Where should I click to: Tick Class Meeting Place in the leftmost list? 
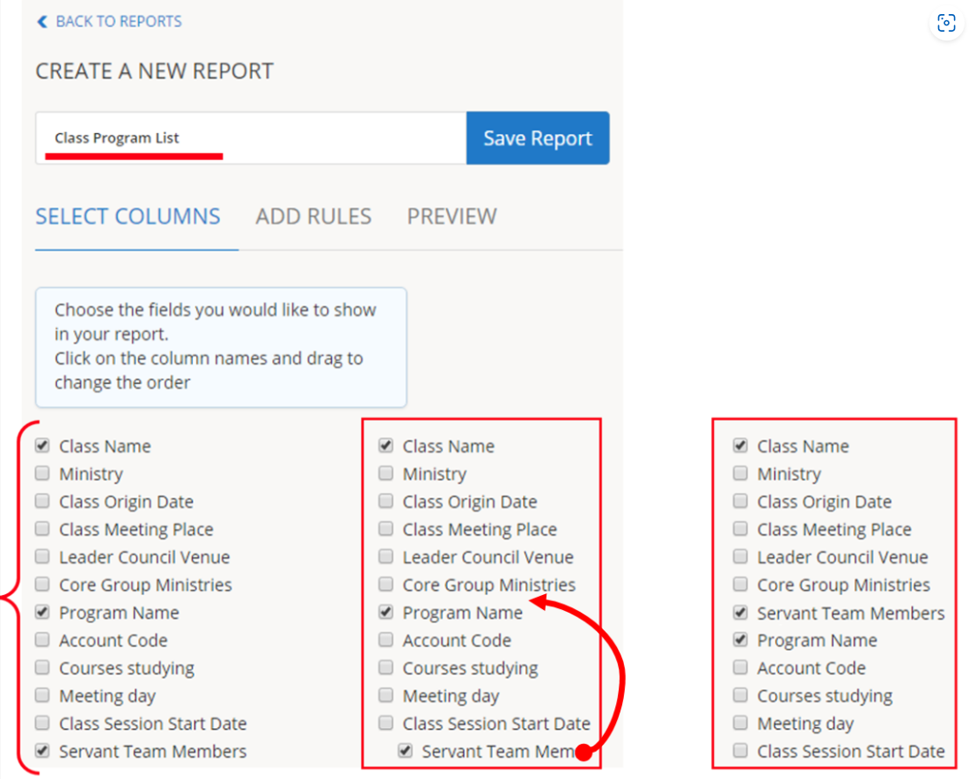coord(42,529)
